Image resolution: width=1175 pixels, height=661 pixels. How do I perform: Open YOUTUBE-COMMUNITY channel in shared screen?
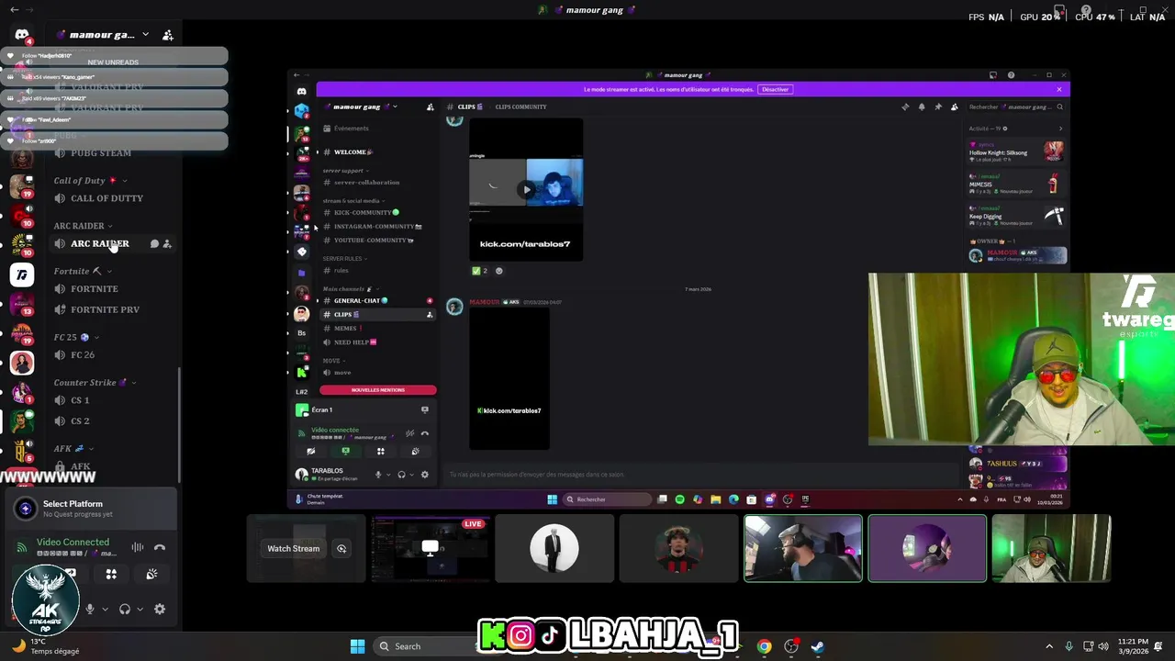pyautogui.click(x=373, y=240)
